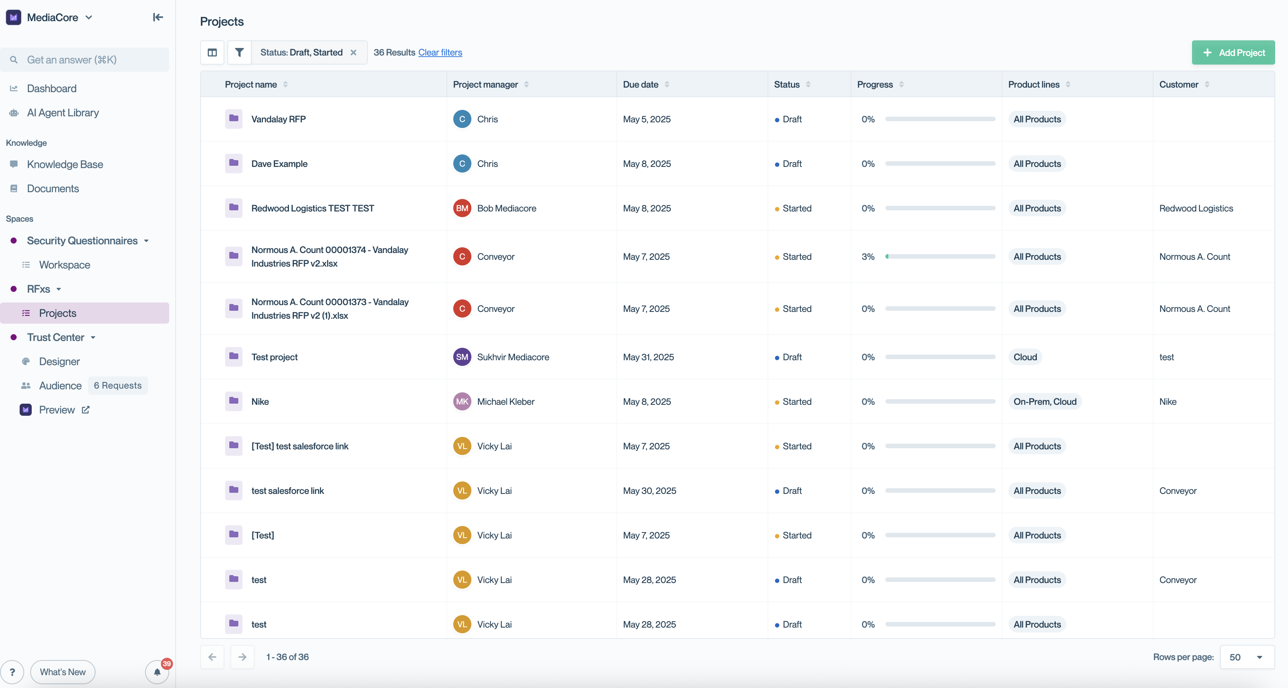Go to next page arrow
This screenshot has width=1288, height=688.
pyautogui.click(x=242, y=657)
